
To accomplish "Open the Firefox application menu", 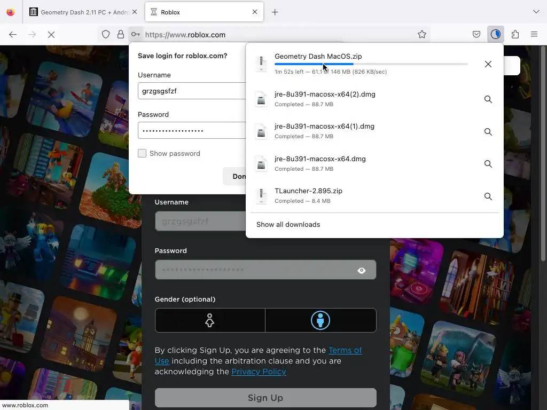I will coord(534,34).
